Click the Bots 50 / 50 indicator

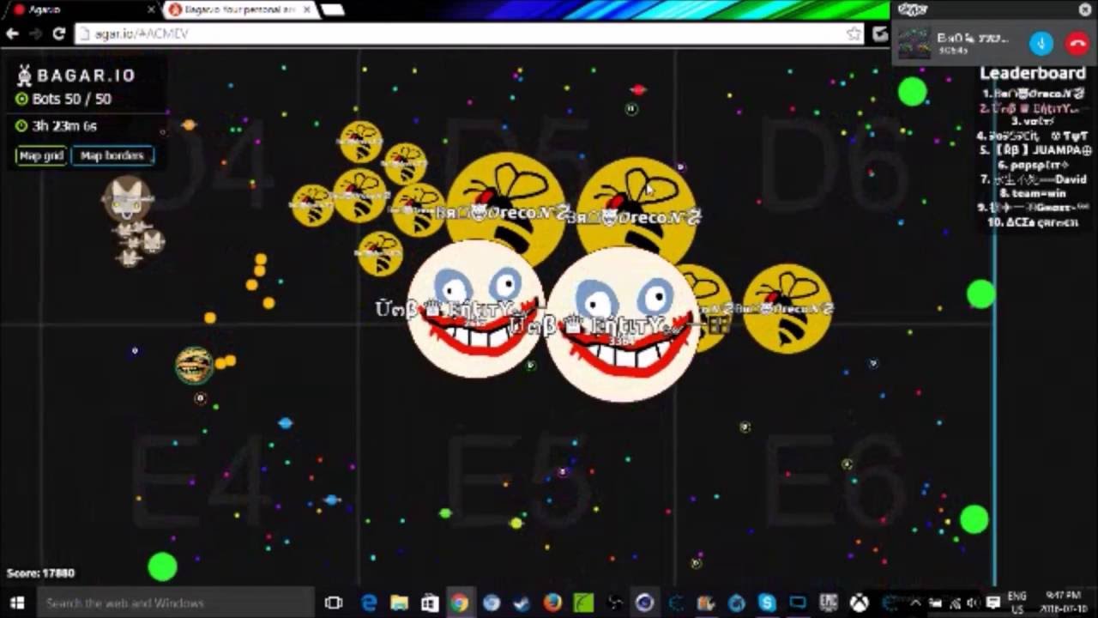coord(63,99)
